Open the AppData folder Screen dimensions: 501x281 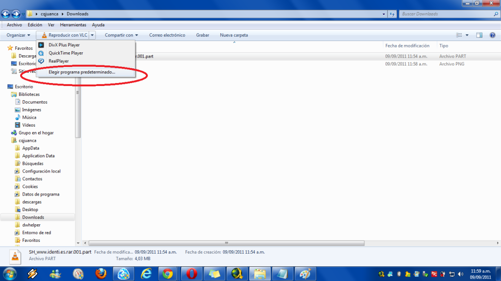[27, 148]
